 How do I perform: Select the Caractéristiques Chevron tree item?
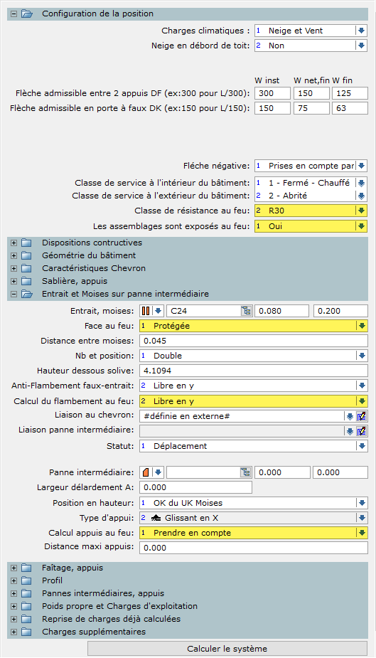(x=94, y=268)
